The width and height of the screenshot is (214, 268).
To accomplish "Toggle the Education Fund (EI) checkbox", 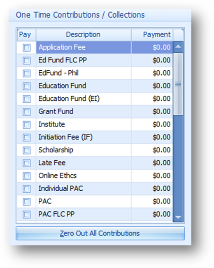I will pos(26,99).
